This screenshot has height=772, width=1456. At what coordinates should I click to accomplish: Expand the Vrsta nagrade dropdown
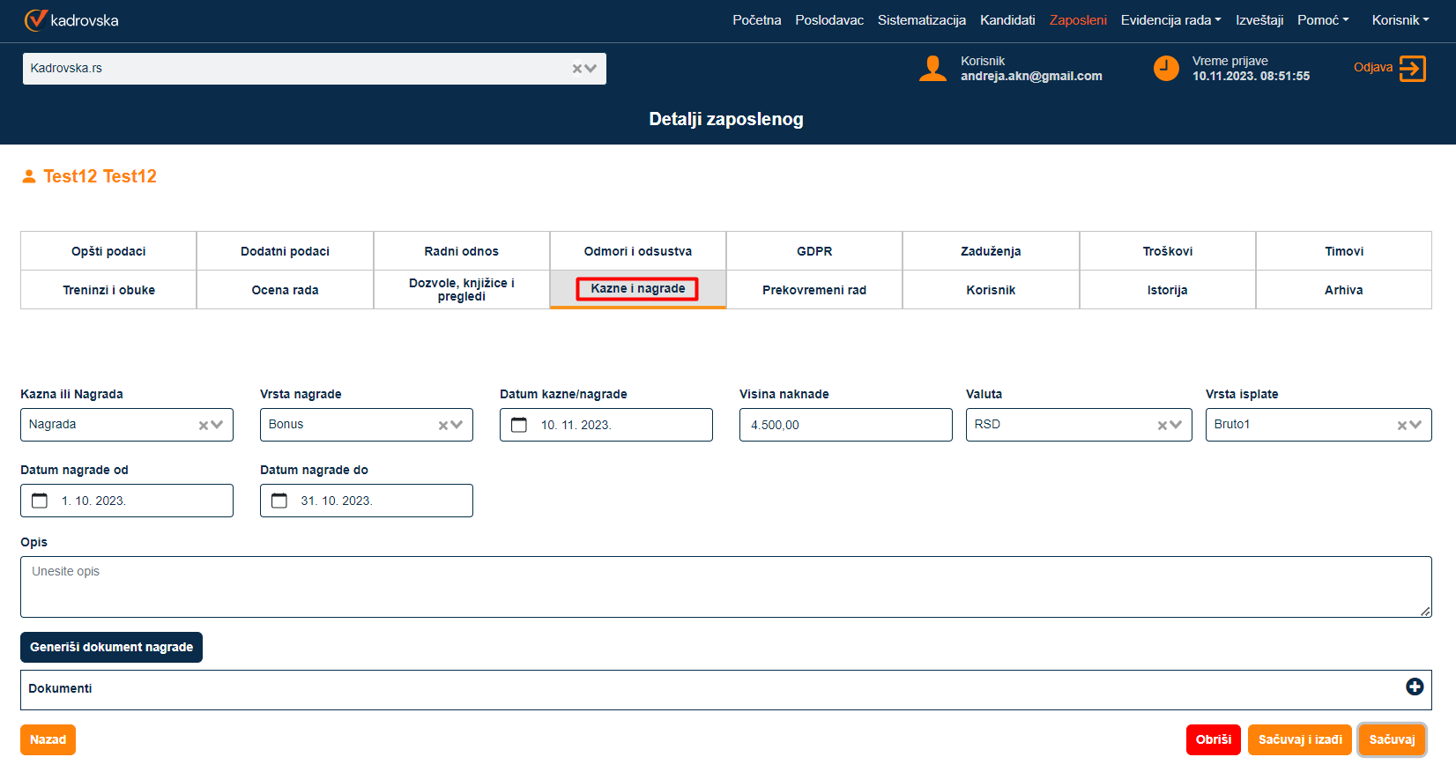click(457, 426)
